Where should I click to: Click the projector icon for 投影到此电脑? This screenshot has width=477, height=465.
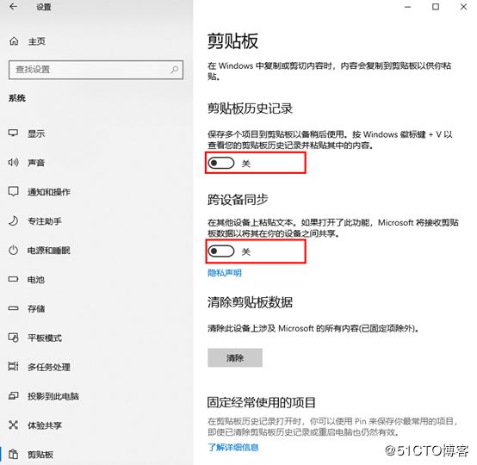tap(13, 395)
